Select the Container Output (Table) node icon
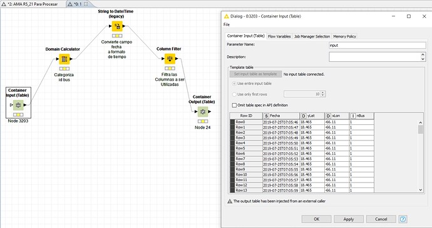Viewport: 432px width, 228px height. tap(203, 112)
